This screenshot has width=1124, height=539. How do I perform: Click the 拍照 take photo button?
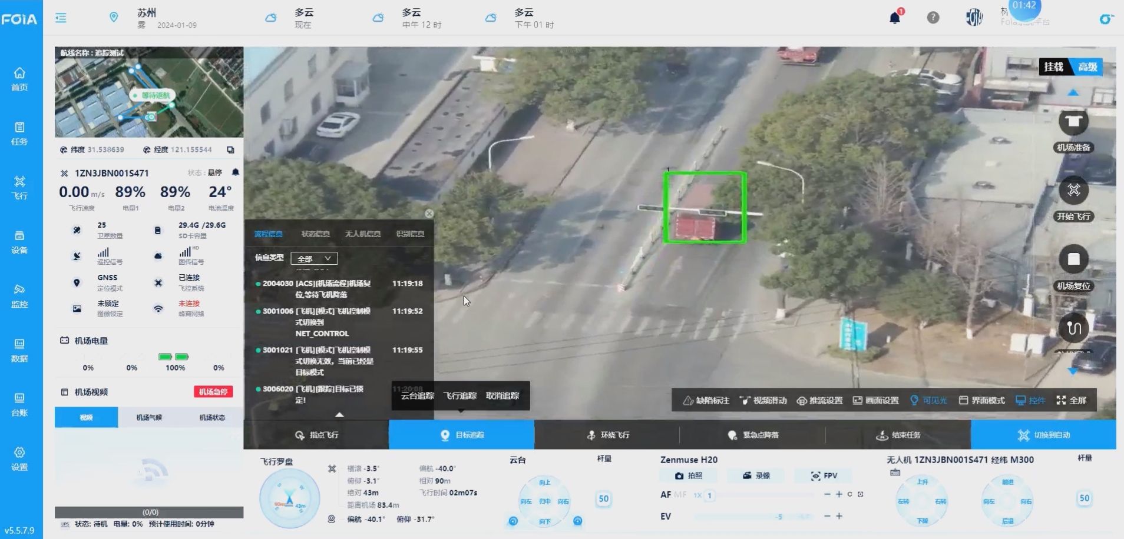[689, 475]
